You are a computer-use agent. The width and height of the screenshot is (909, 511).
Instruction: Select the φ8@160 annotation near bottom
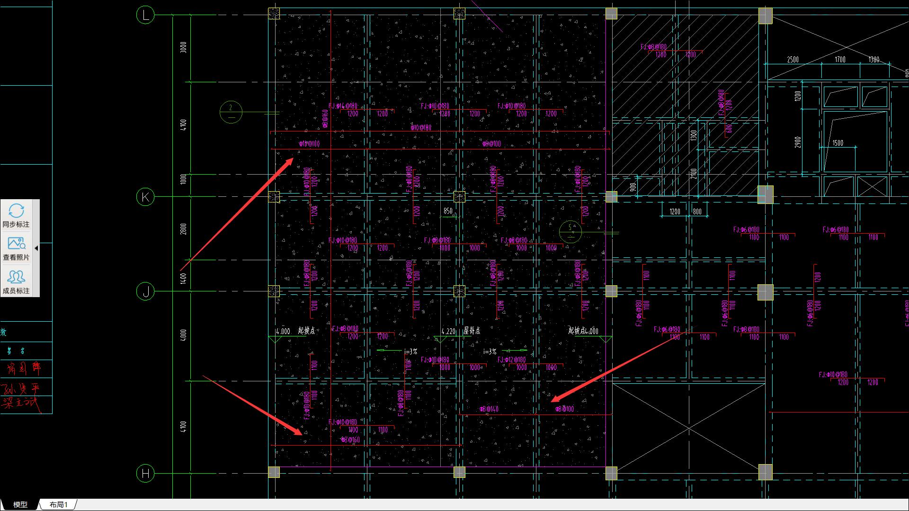click(x=350, y=440)
